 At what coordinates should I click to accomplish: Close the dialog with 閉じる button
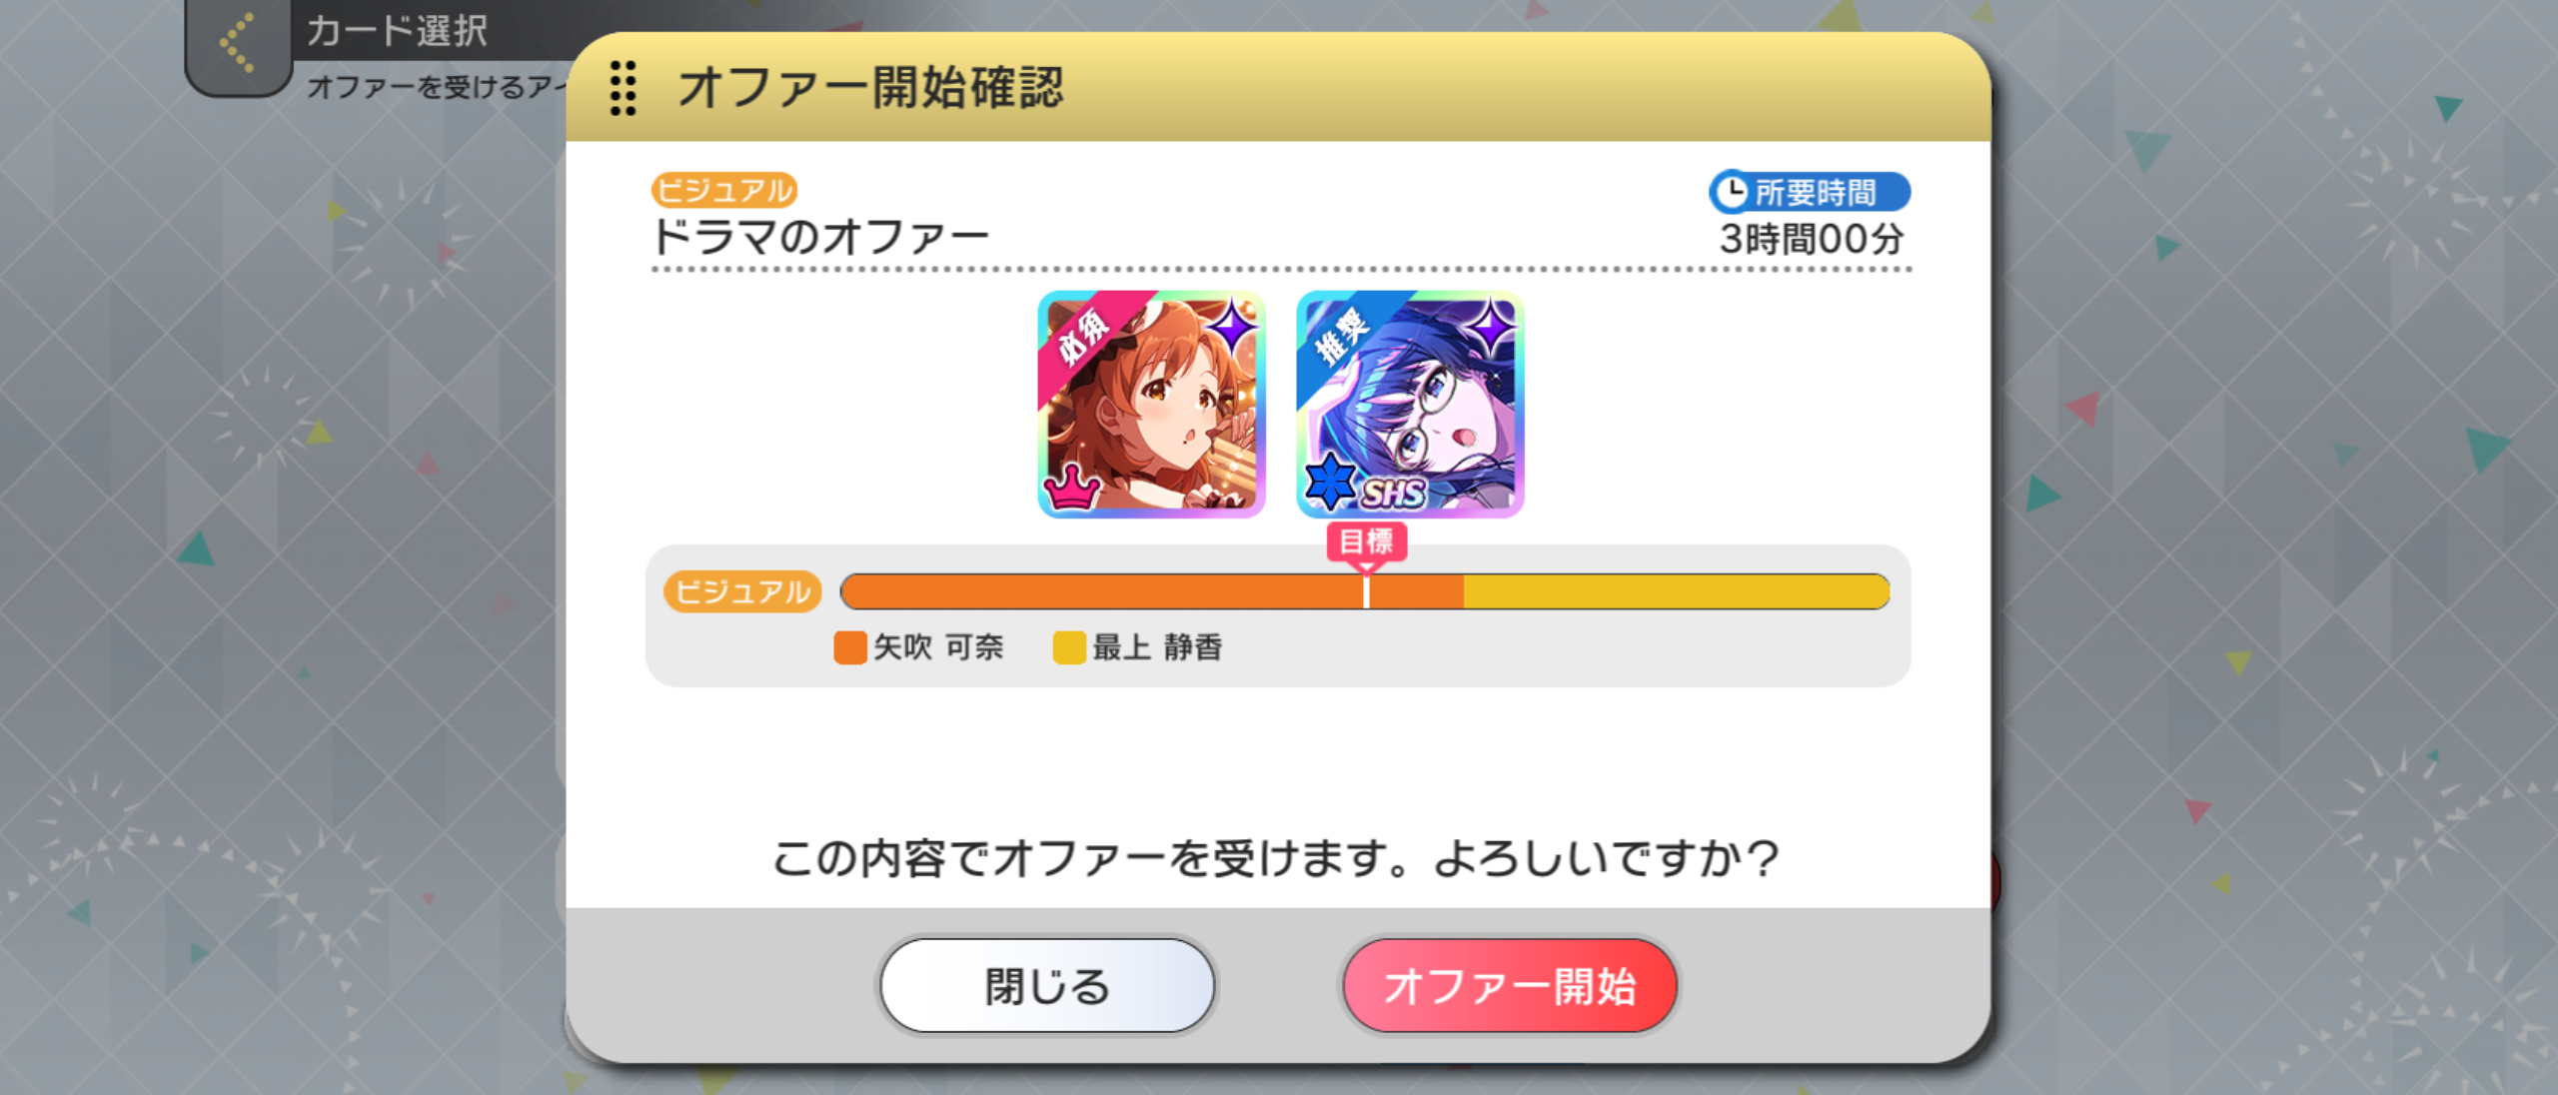click(1047, 985)
